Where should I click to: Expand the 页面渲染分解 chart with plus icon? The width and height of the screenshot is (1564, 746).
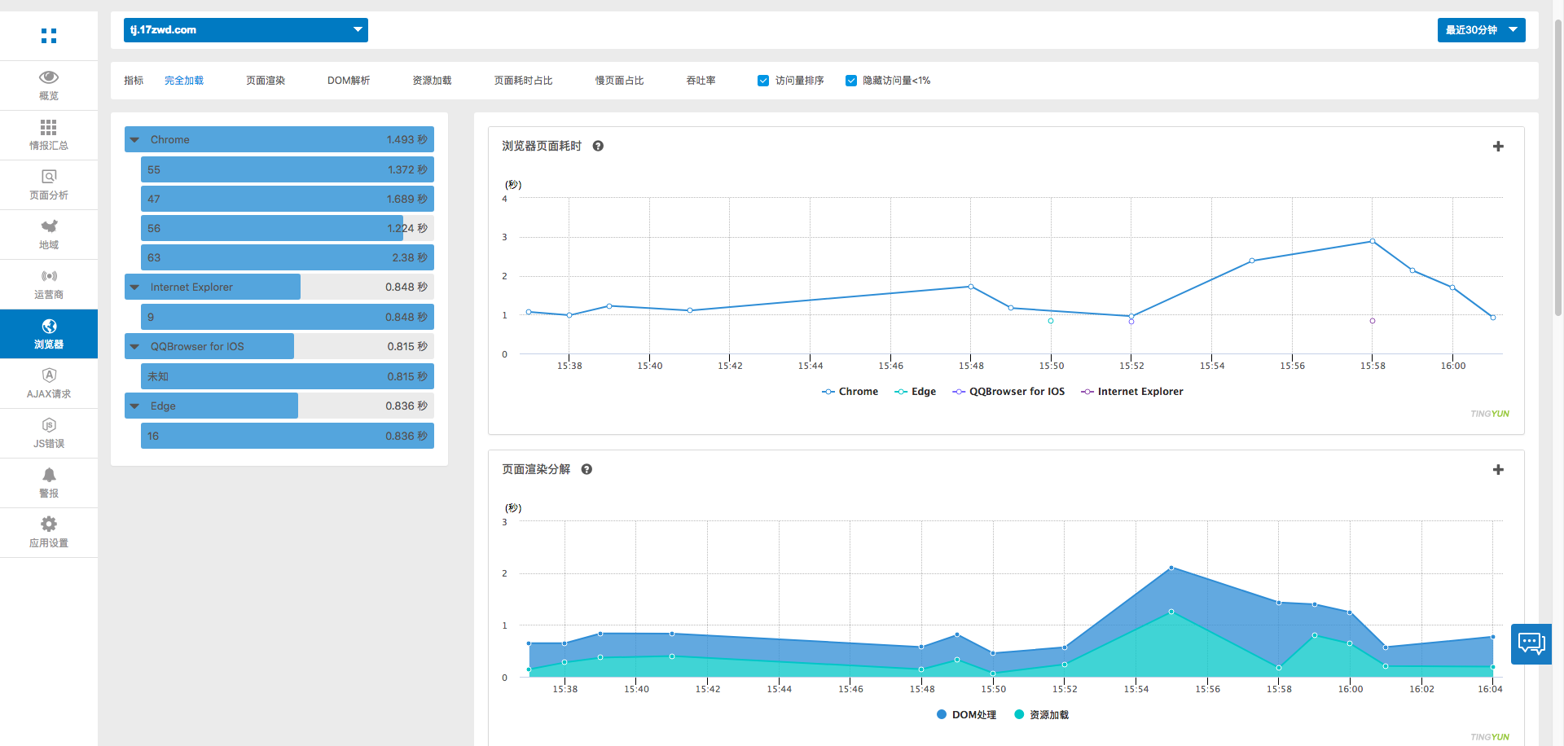point(1498,470)
